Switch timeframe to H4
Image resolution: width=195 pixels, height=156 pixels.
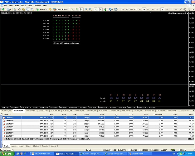pos(144,9)
